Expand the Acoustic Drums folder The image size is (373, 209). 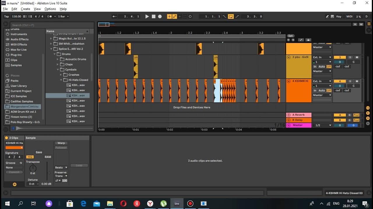click(x=58, y=59)
